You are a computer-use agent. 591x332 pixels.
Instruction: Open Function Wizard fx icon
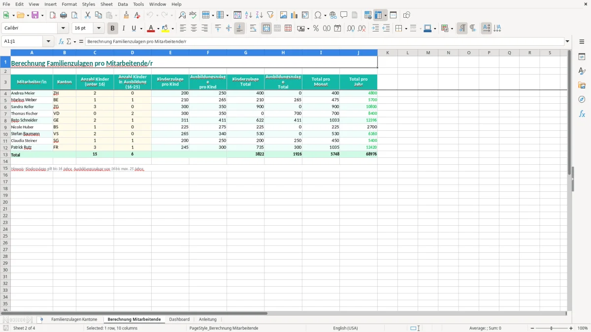61,42
